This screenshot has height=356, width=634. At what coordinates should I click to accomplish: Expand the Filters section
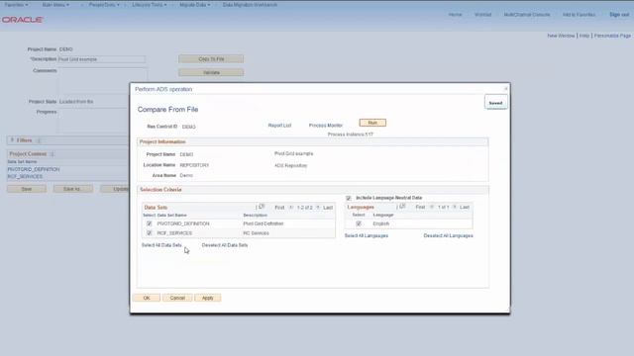click(12, 140)
